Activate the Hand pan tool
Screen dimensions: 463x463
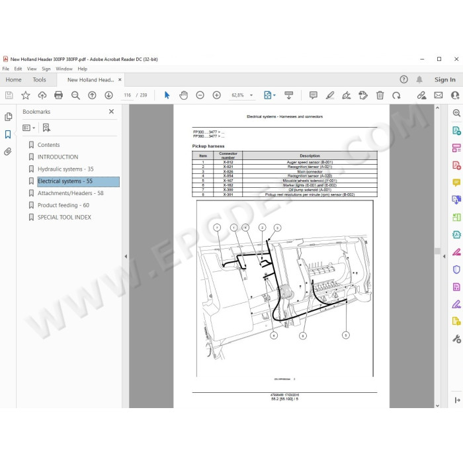pos(183,95)
